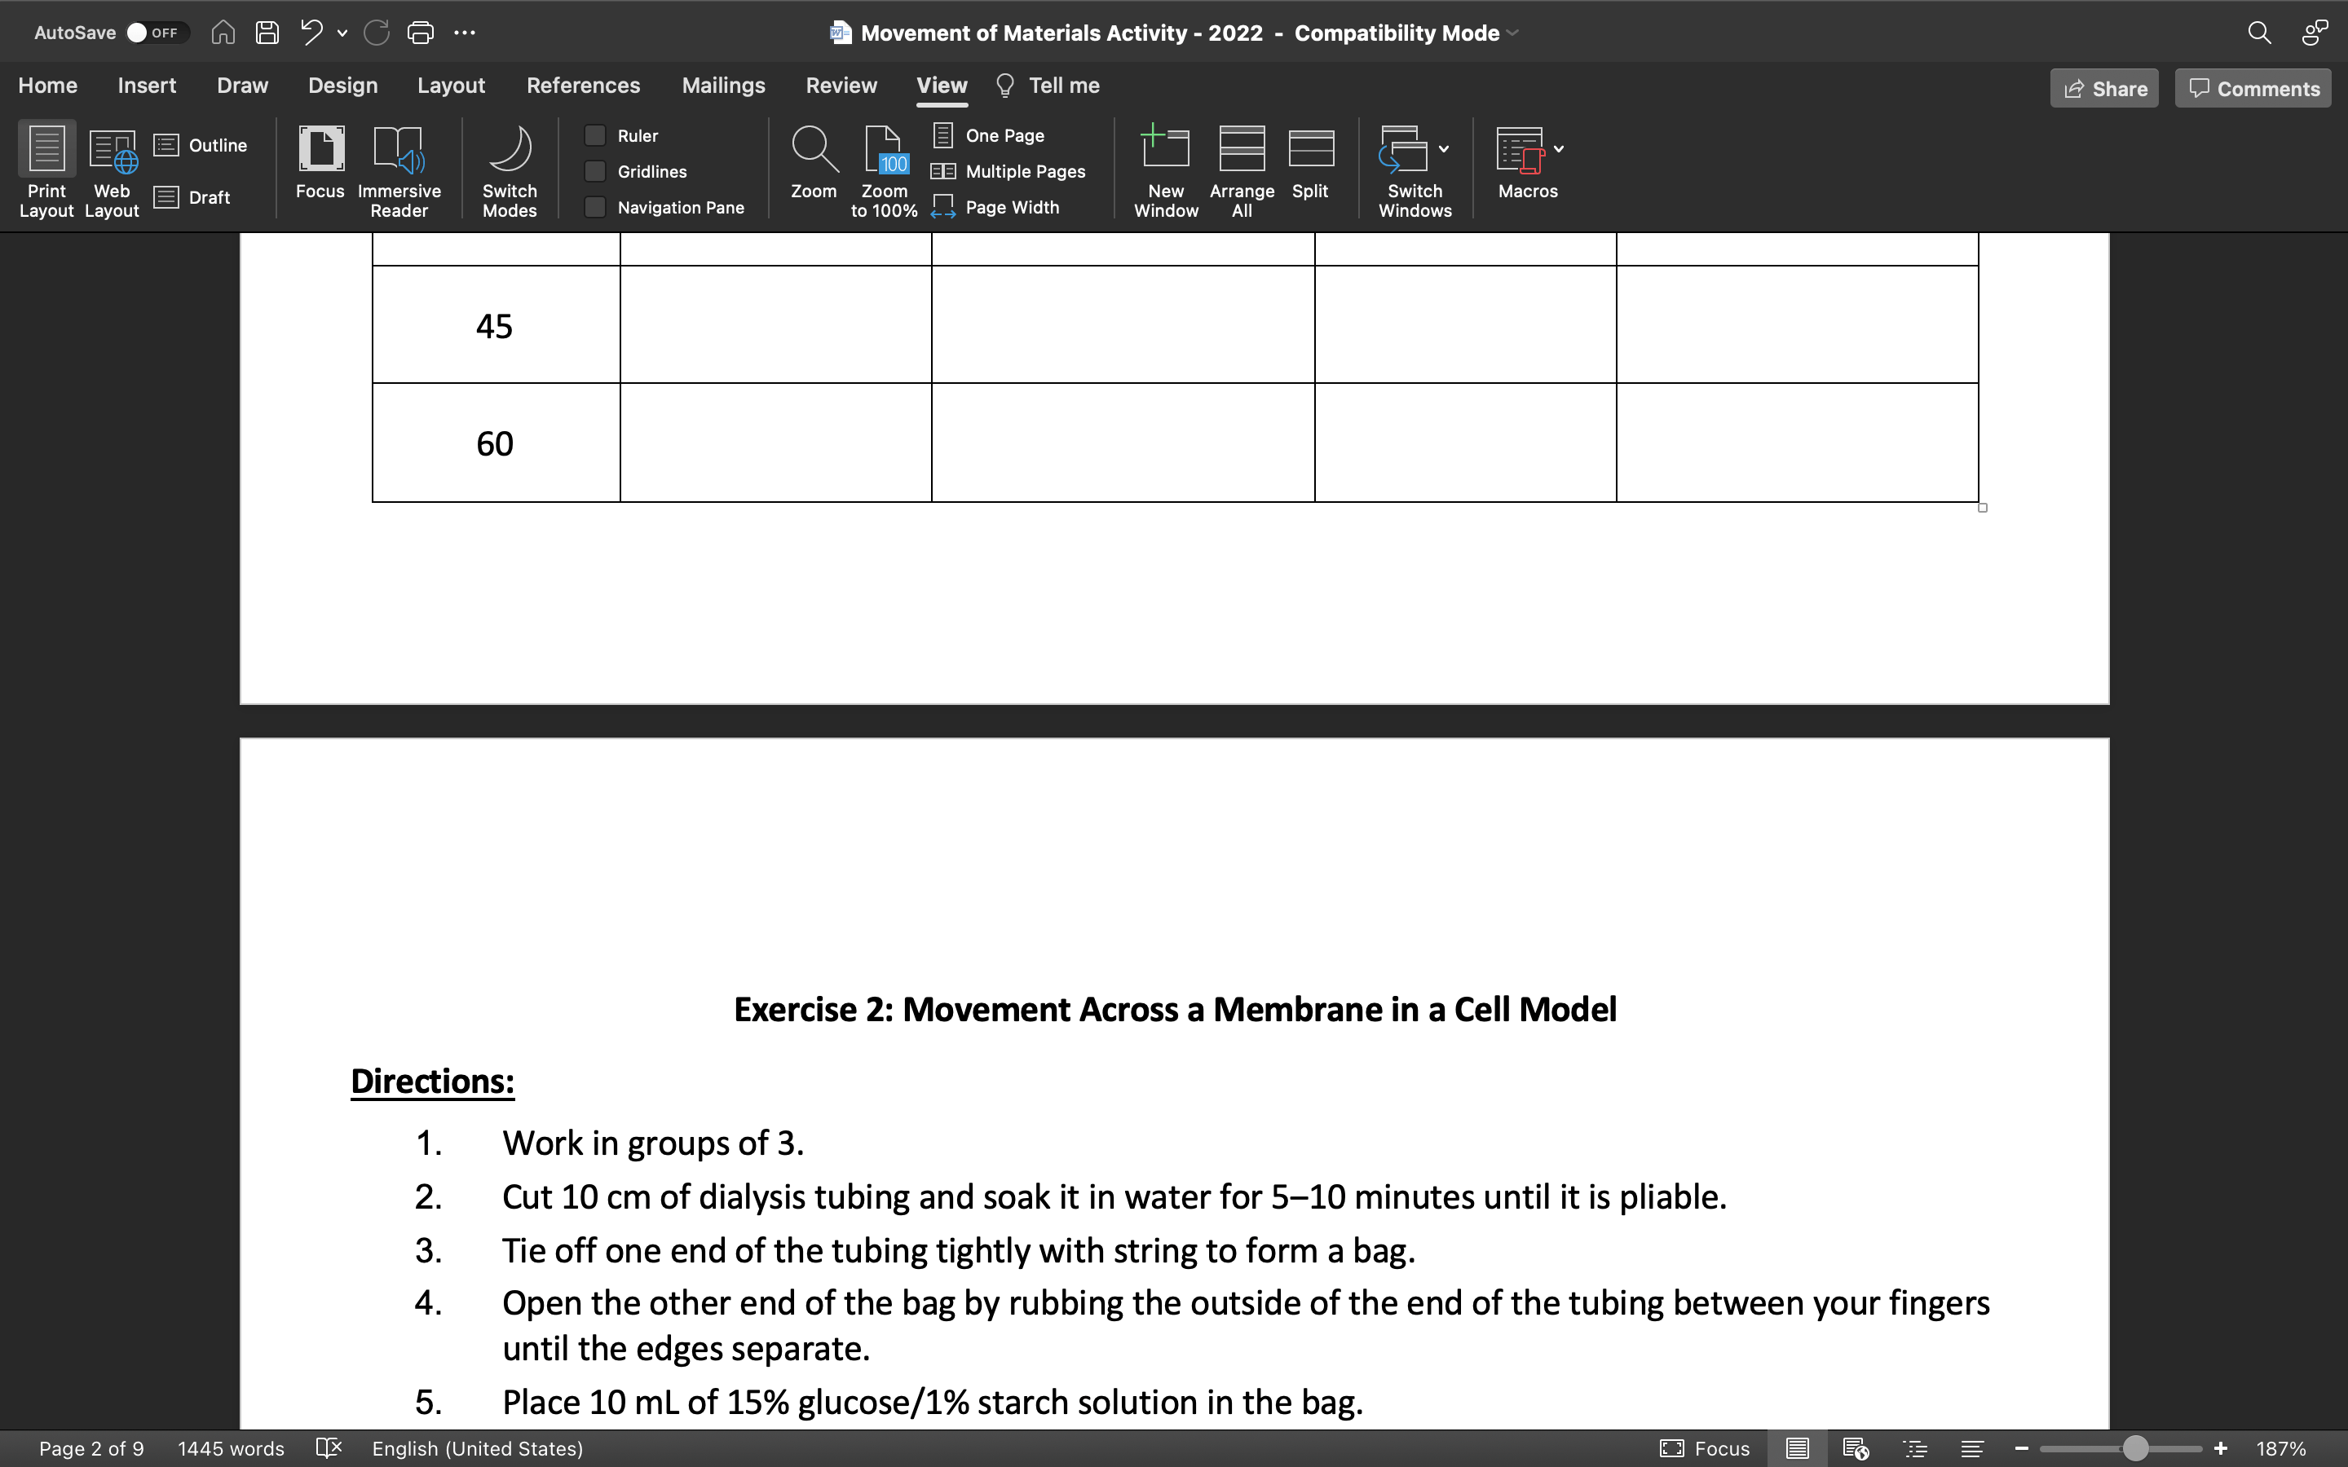Screen dimensions: 2348x1467
Task: Drag the zoom level slider
Action: [2134, 1448]
